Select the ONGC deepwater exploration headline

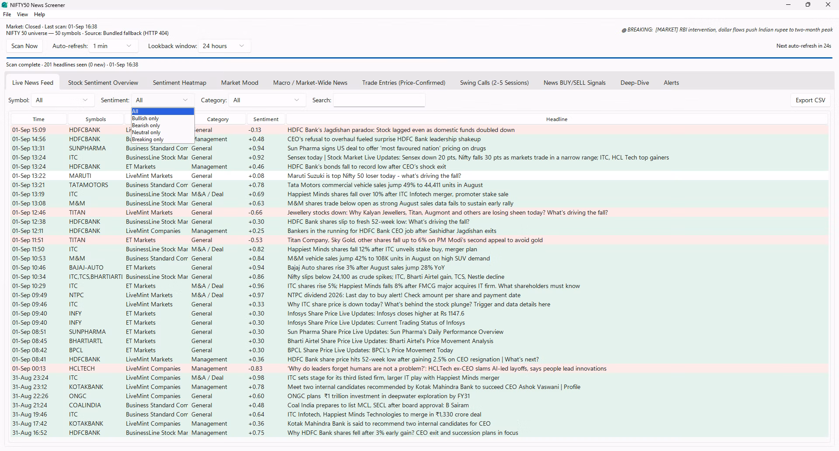coord(378,396)
